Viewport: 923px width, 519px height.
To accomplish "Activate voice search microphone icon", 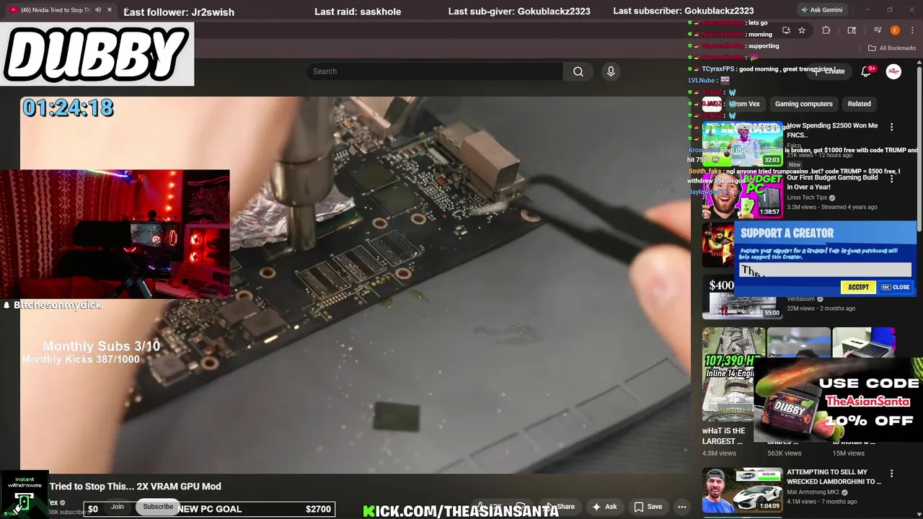I will (611, 71).
